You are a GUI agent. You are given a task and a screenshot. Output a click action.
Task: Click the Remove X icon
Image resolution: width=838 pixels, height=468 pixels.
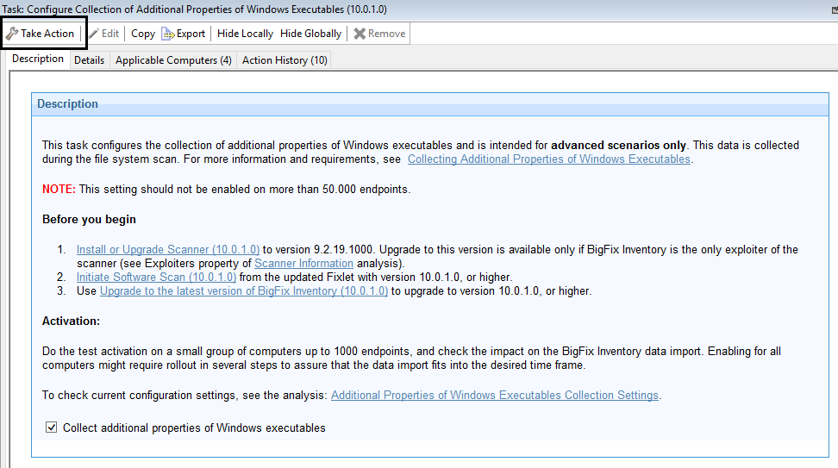[360, 34]
